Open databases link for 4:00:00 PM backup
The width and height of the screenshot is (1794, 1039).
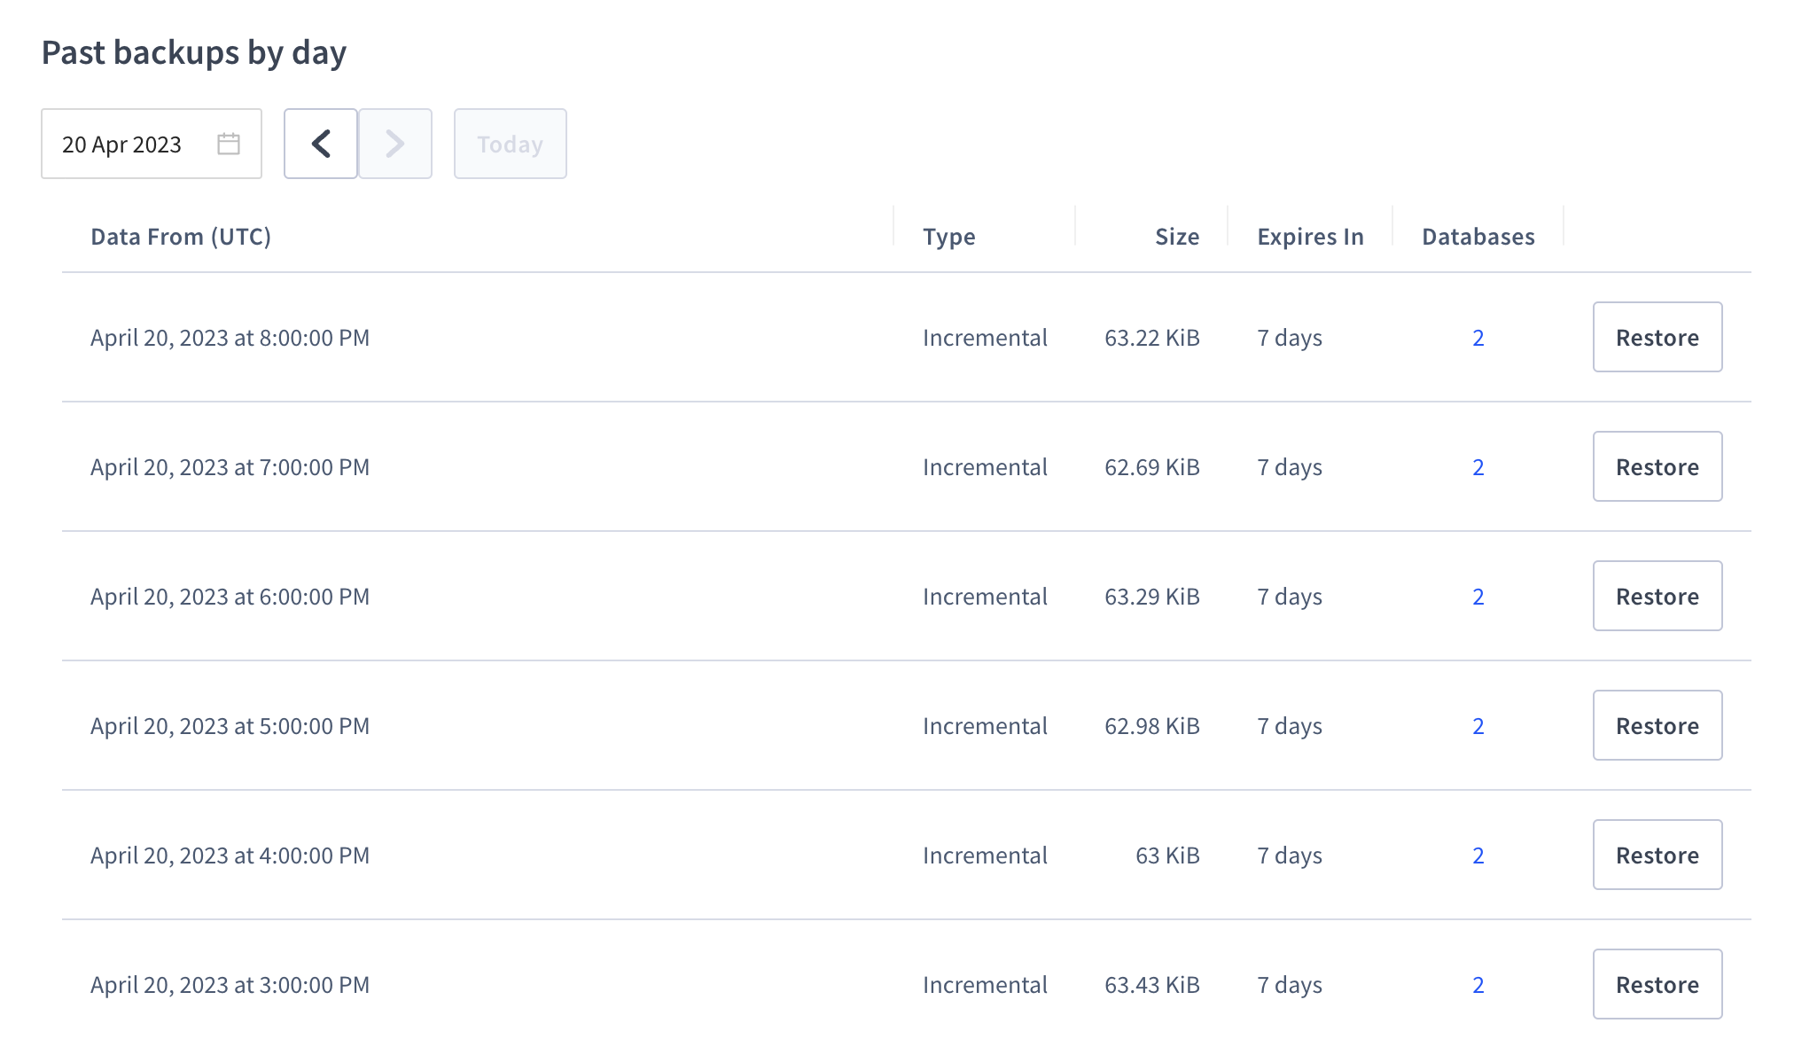[1478, 855]
